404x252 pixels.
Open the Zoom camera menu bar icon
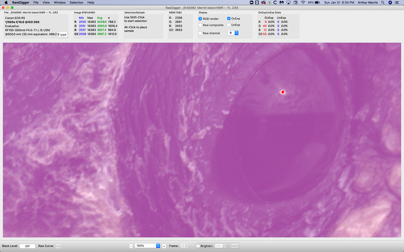click(x=251, y=2)
